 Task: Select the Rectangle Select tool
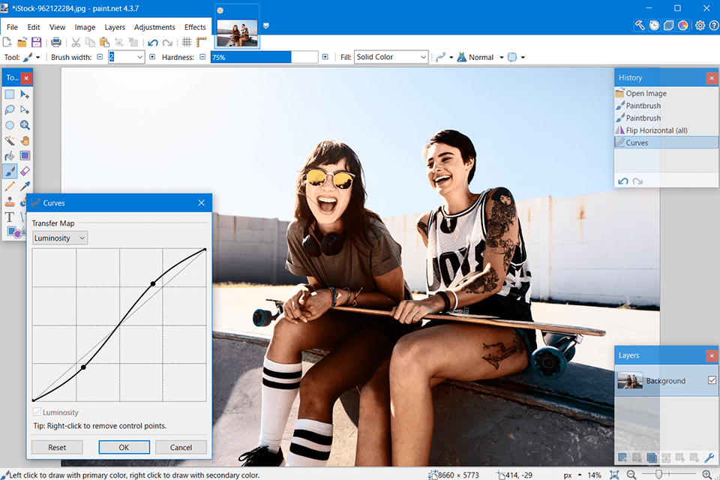coord(10,94)
